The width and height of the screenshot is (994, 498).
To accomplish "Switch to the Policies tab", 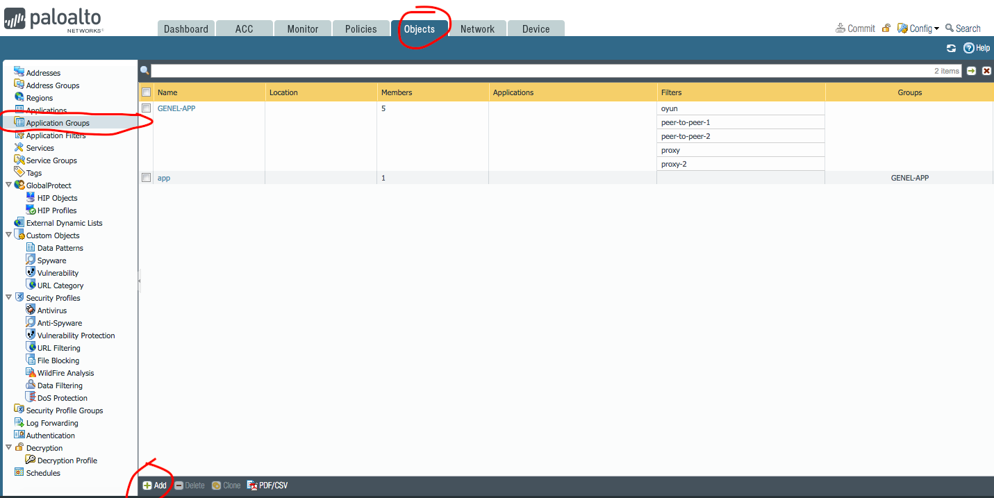I will (x=361, y=29).
